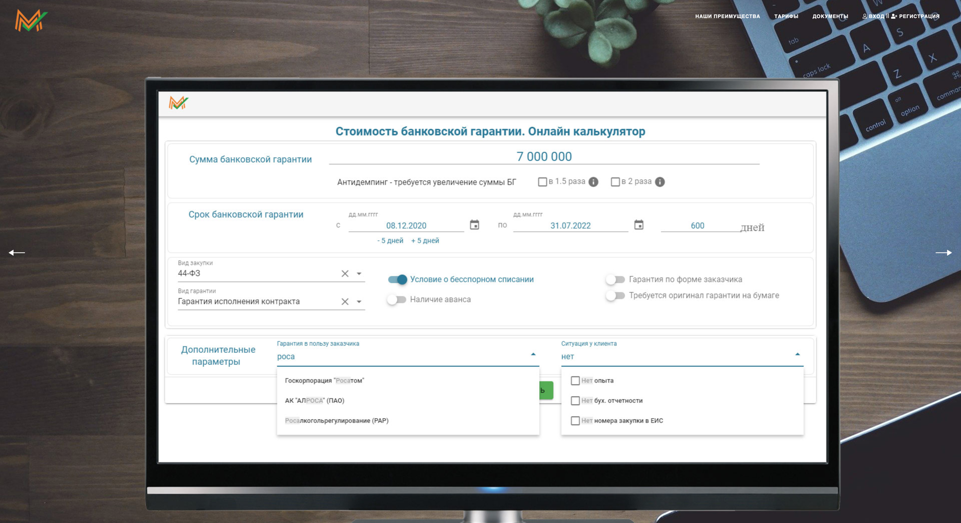
Task: Click the 'Вход' login link
Action: tap(873, 16)
